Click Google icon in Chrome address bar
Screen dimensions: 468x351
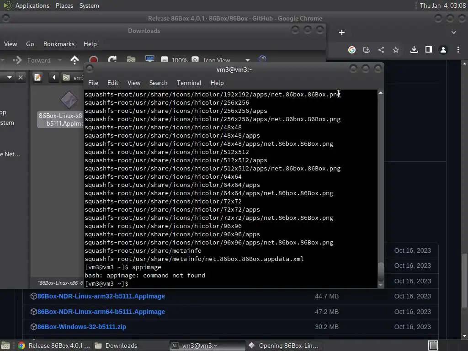coord(352,50)
